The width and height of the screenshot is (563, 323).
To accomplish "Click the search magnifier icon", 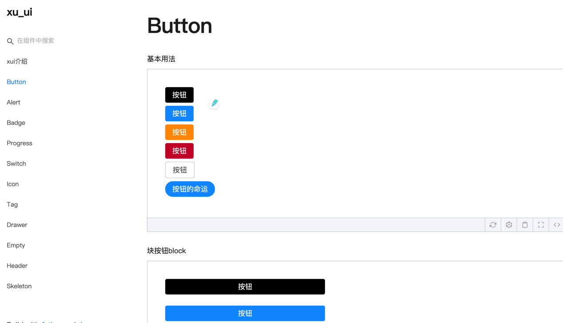I will point(10,41).
